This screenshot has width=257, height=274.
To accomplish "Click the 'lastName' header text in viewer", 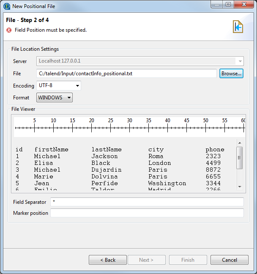I will click(107, 149).
